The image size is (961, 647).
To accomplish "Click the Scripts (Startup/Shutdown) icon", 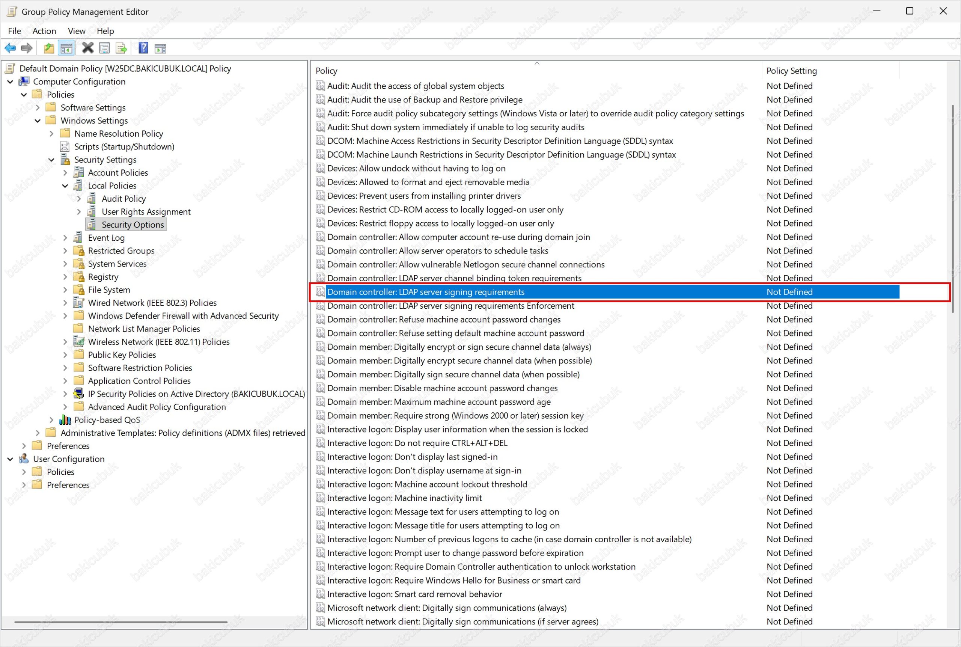I will point(65,146).
